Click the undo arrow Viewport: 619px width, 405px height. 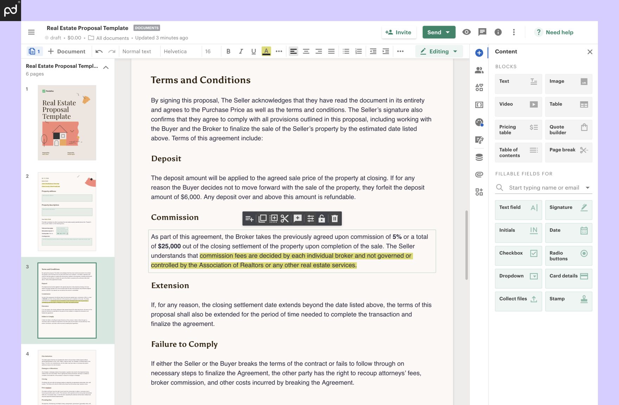point(99,51)
